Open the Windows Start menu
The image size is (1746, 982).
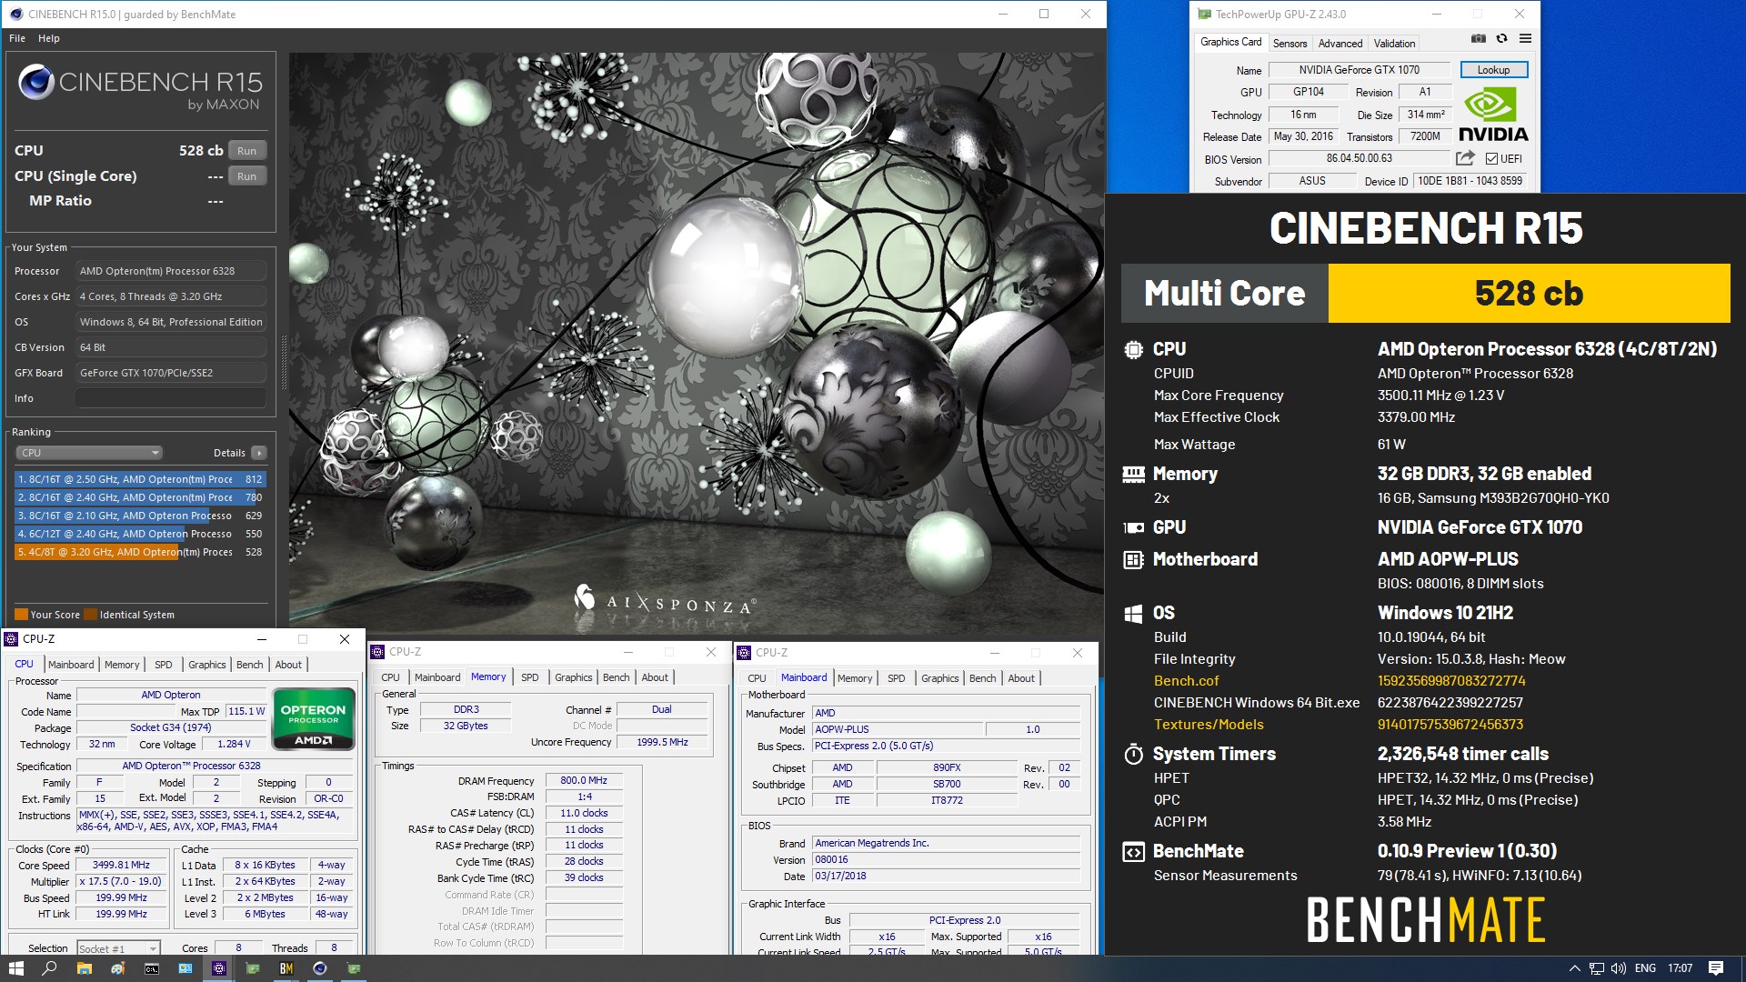coord(15,968)
